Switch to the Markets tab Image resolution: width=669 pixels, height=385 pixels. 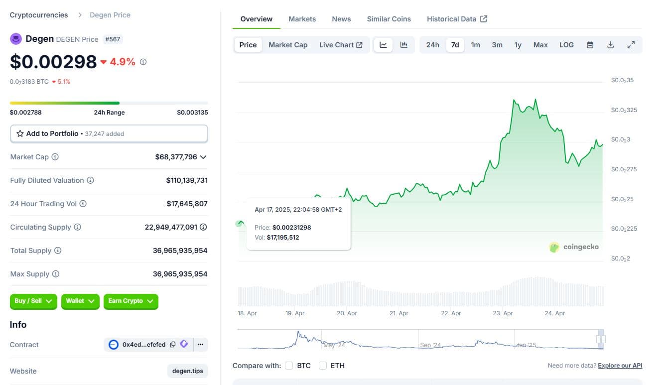tap(302, 19)
